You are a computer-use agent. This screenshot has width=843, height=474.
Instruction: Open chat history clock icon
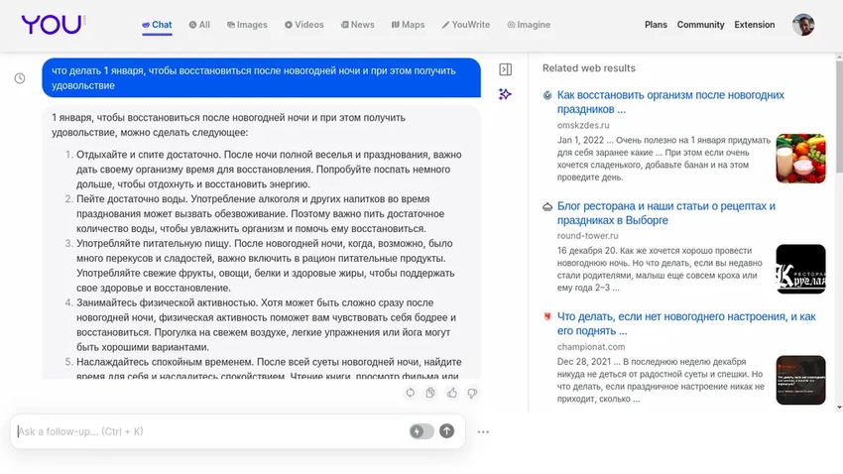tap(20, 78)
